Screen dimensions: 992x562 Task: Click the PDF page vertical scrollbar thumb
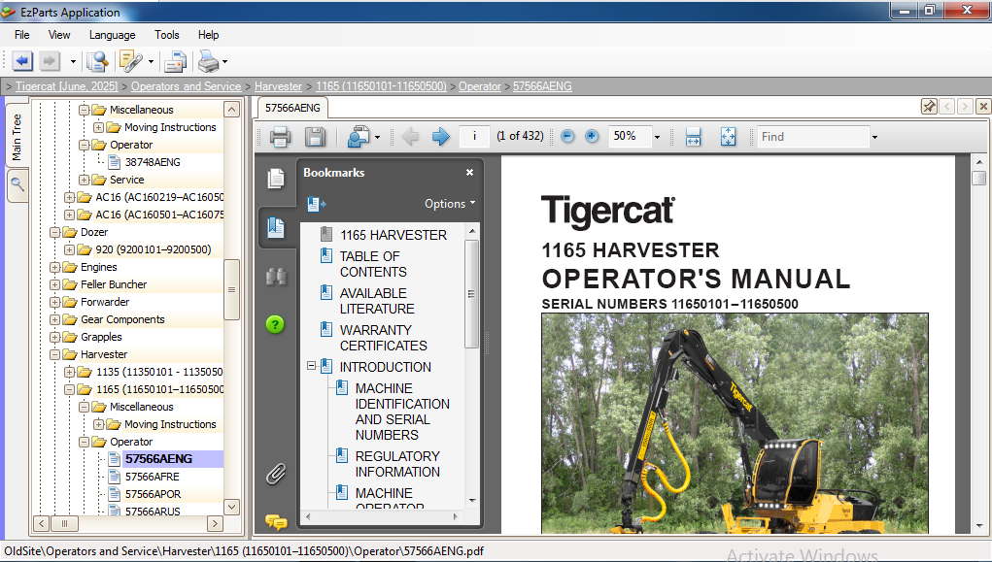click(x=978, y=178)
